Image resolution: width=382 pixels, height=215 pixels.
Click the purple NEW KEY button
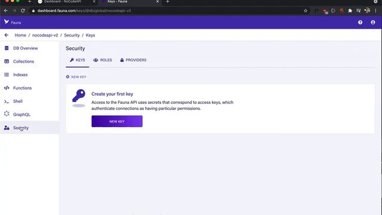click(x=117, y=121)
